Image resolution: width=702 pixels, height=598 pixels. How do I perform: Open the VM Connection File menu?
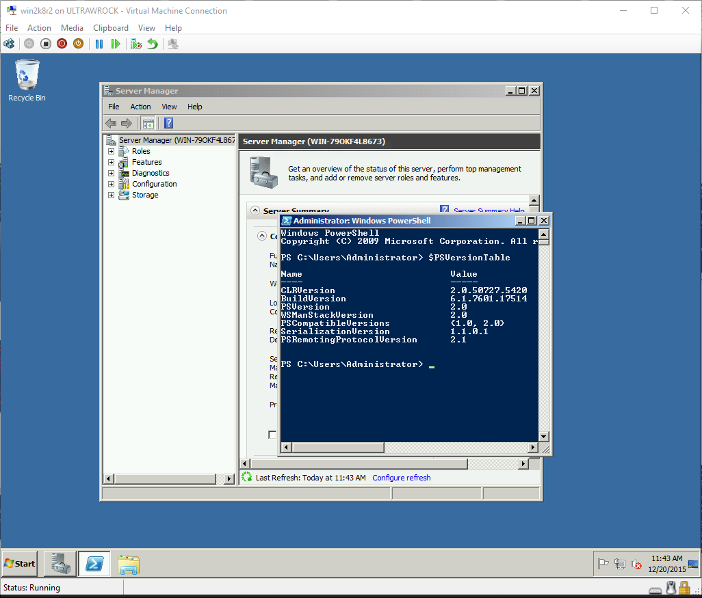pos(12,28)
